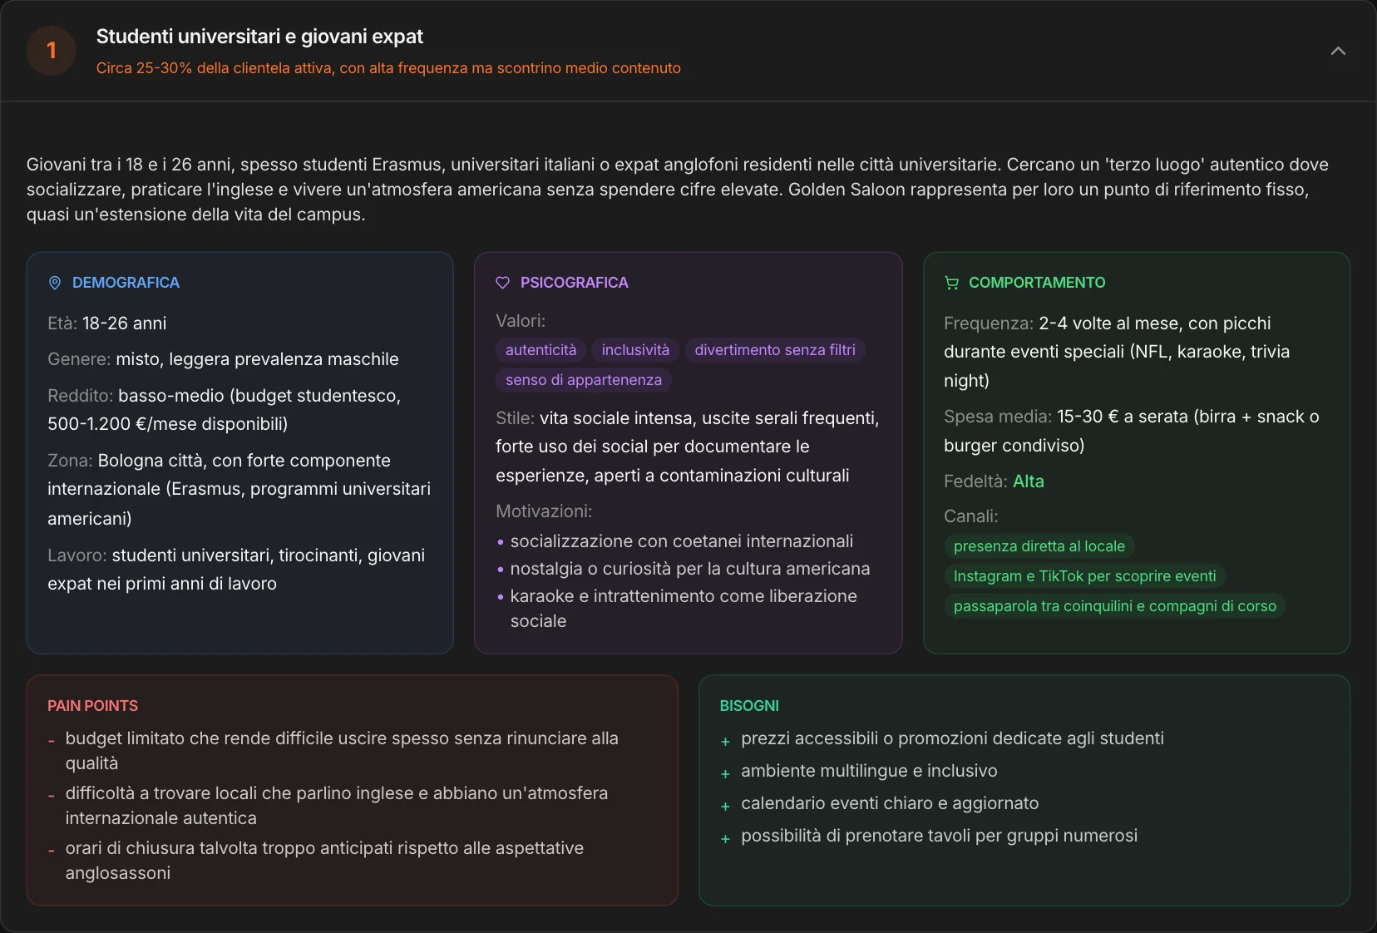
Task: Click the 'Stile: vita sociale intensa' paragraph
Action: coord(688,447)
